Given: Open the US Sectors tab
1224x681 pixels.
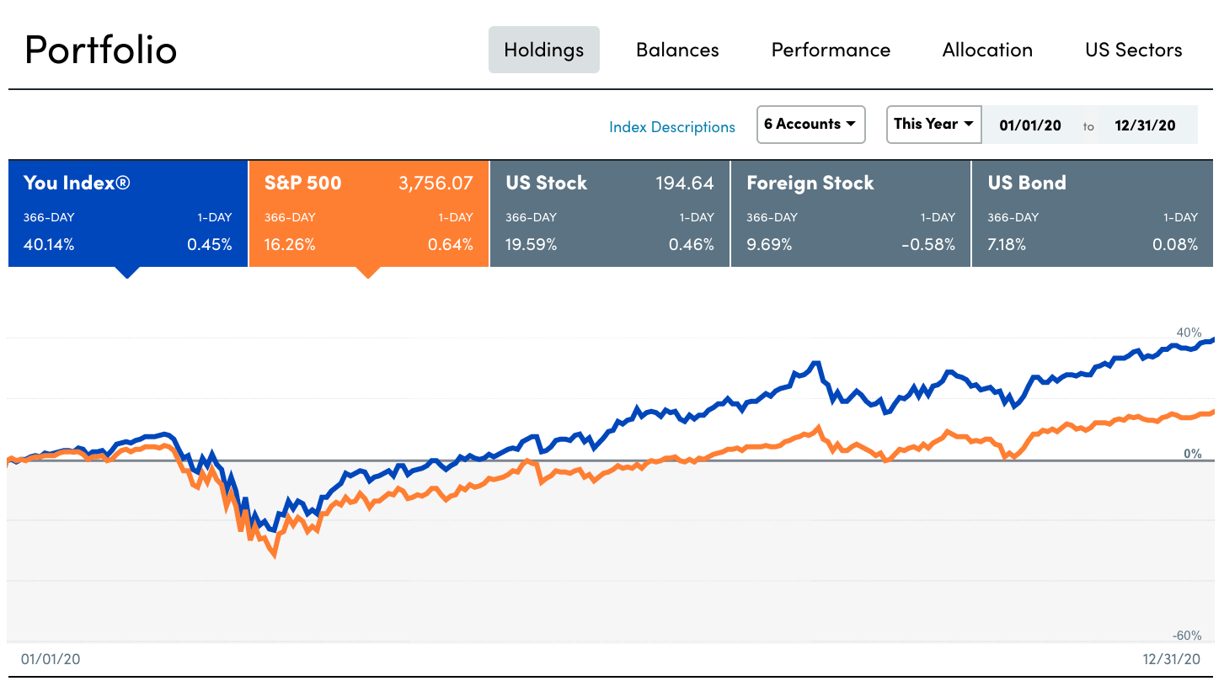Looking at the screenshot, I should [x=1134, y=50].
